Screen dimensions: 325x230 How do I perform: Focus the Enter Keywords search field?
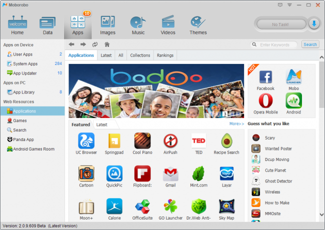tap(273, 45)
